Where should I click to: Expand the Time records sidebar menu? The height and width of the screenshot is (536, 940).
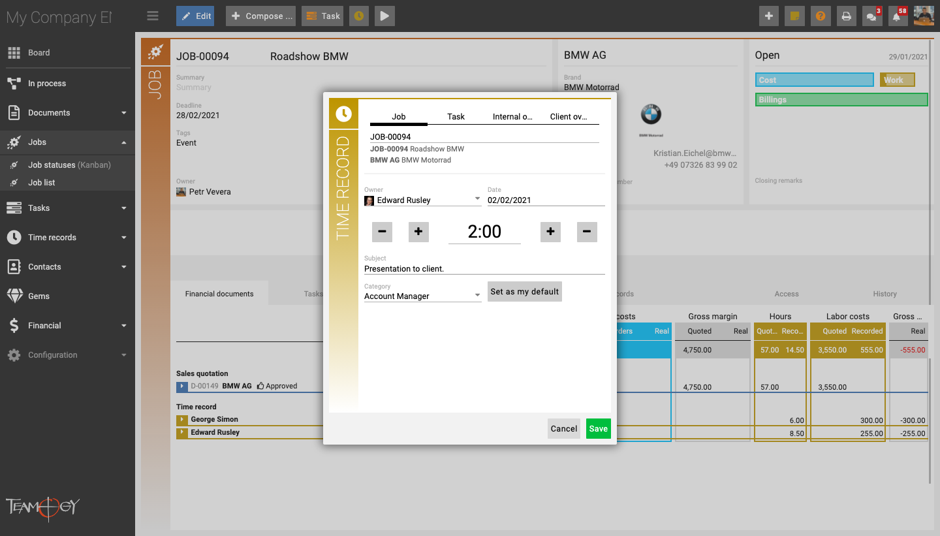click(x=67, y=238)
